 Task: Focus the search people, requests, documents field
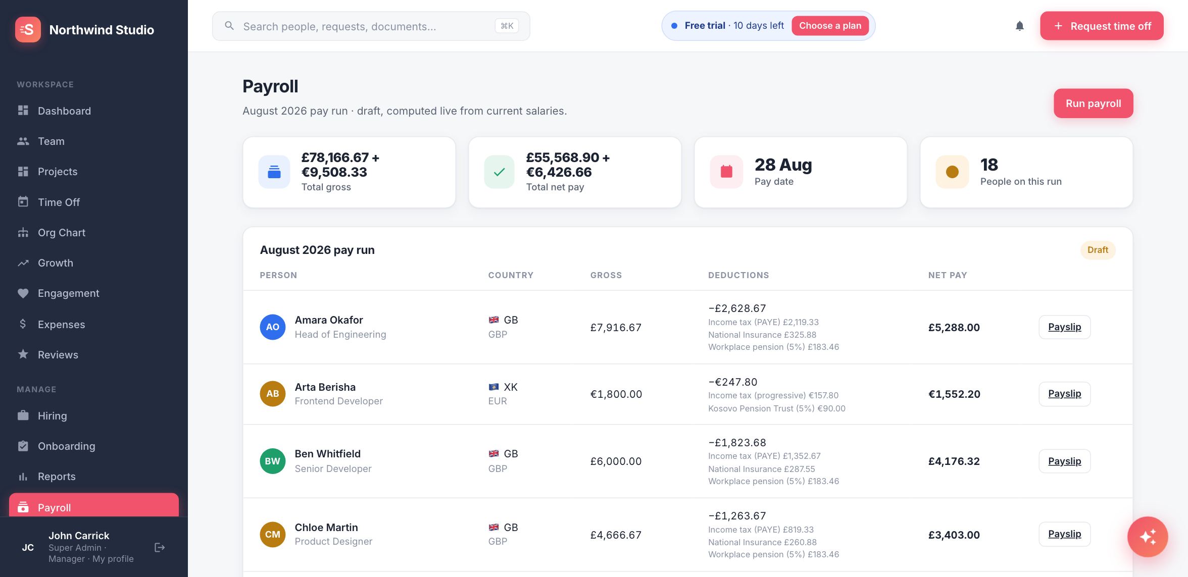pyautogui.click(x=371, y=26)
